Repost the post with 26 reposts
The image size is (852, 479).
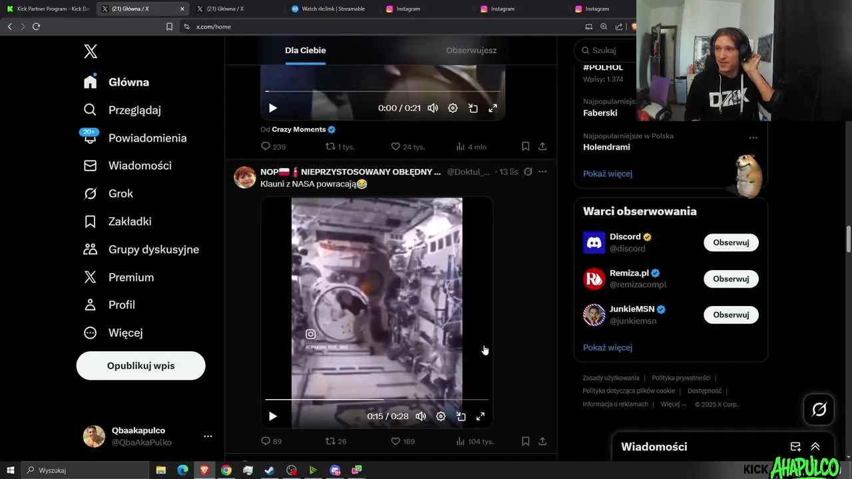[x=335, y=441]
